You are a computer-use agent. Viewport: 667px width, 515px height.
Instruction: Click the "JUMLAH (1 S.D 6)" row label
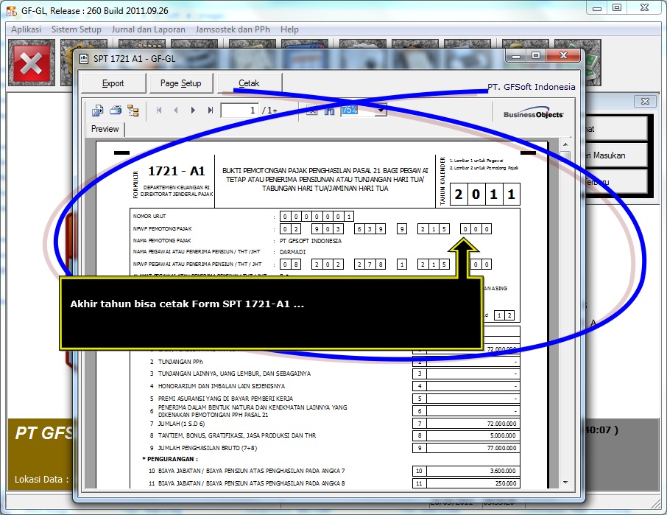(x=181, y=424)
